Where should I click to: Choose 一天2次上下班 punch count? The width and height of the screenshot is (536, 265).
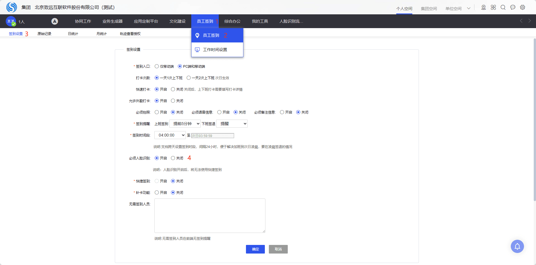pyautogui.click(x=188, y=78)
